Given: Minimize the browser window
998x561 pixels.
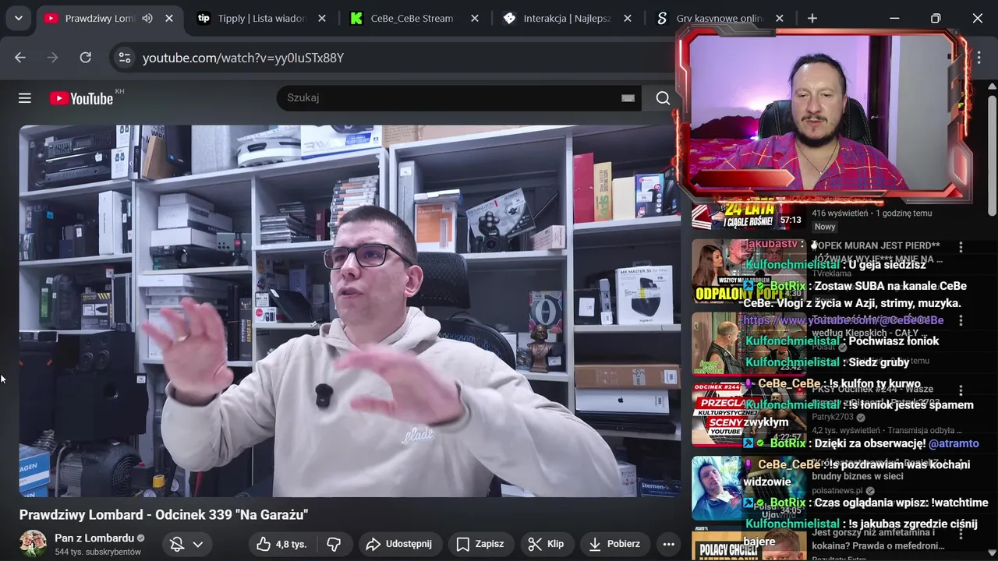Looking at the screenshot, I should (x=894, y=18).
